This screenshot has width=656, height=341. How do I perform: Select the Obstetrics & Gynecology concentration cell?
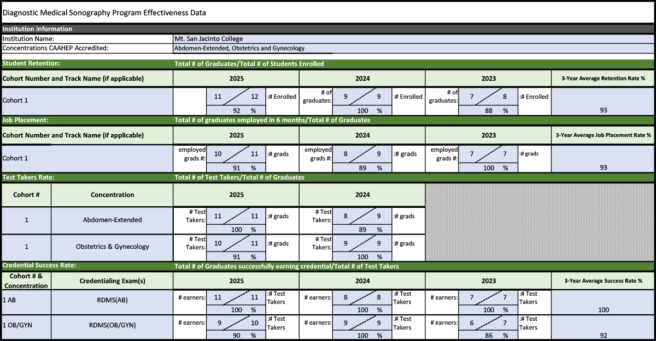[x=112, y=247]
